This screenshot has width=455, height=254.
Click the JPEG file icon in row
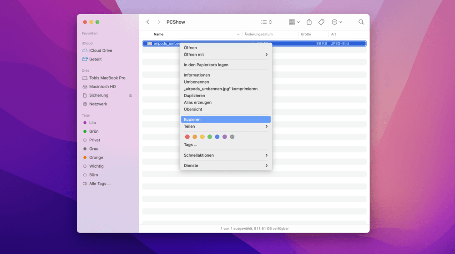click(149, 44)
